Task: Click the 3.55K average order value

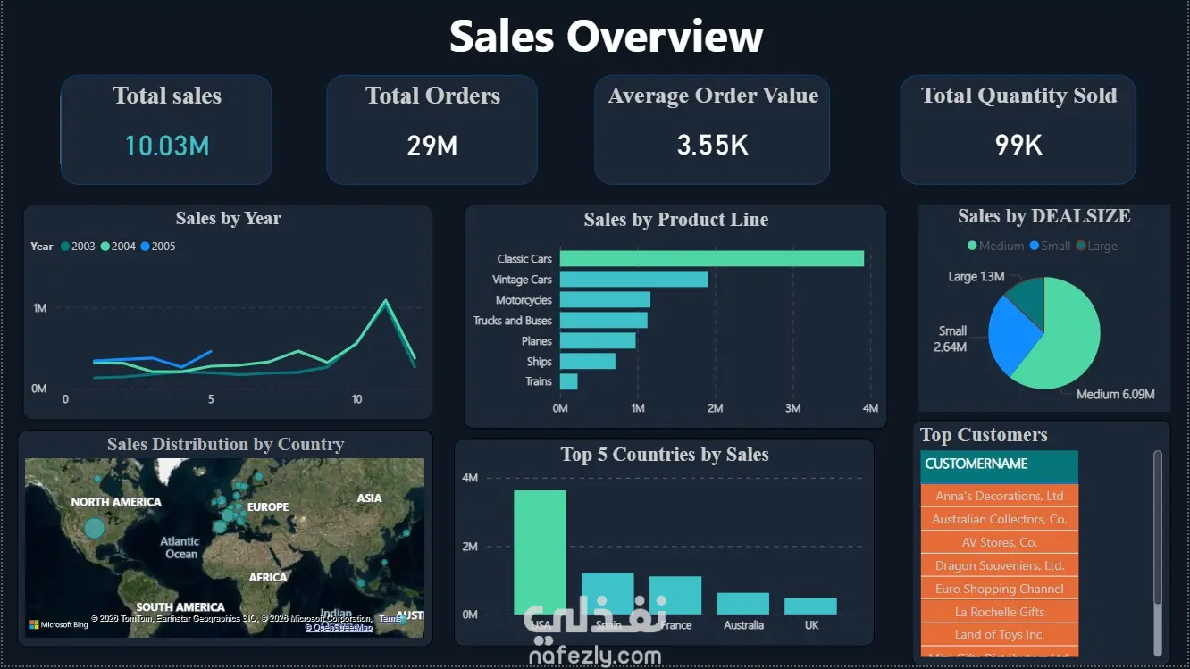Action: point(713,146)
